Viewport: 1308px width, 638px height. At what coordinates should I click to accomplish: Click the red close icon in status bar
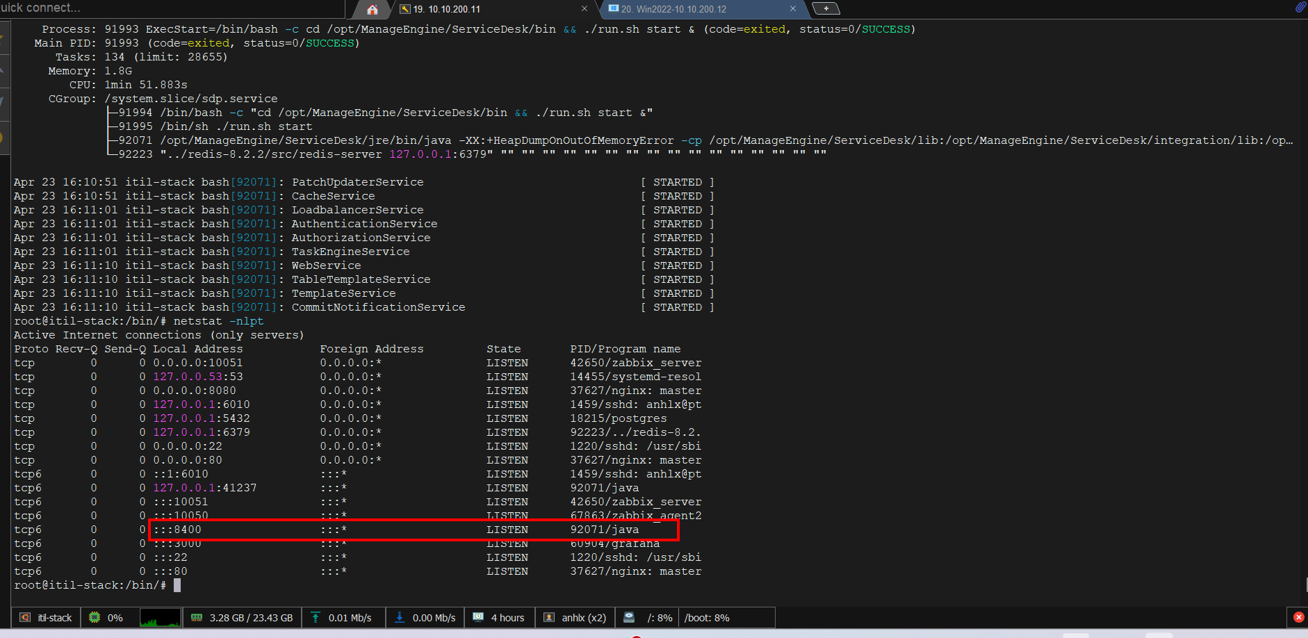(1298, 617)
